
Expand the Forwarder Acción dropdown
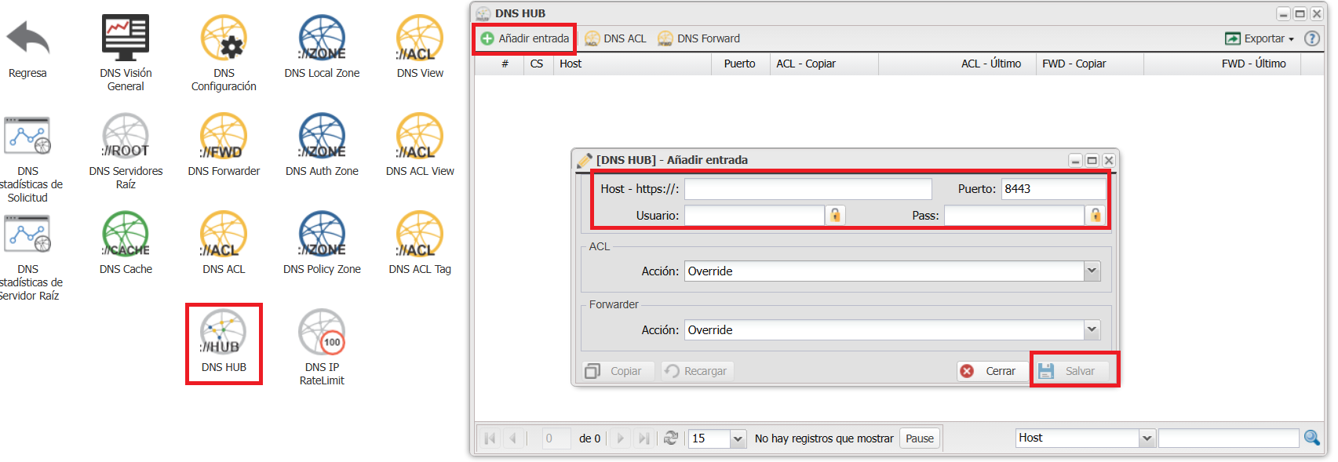pos(1092,330)
